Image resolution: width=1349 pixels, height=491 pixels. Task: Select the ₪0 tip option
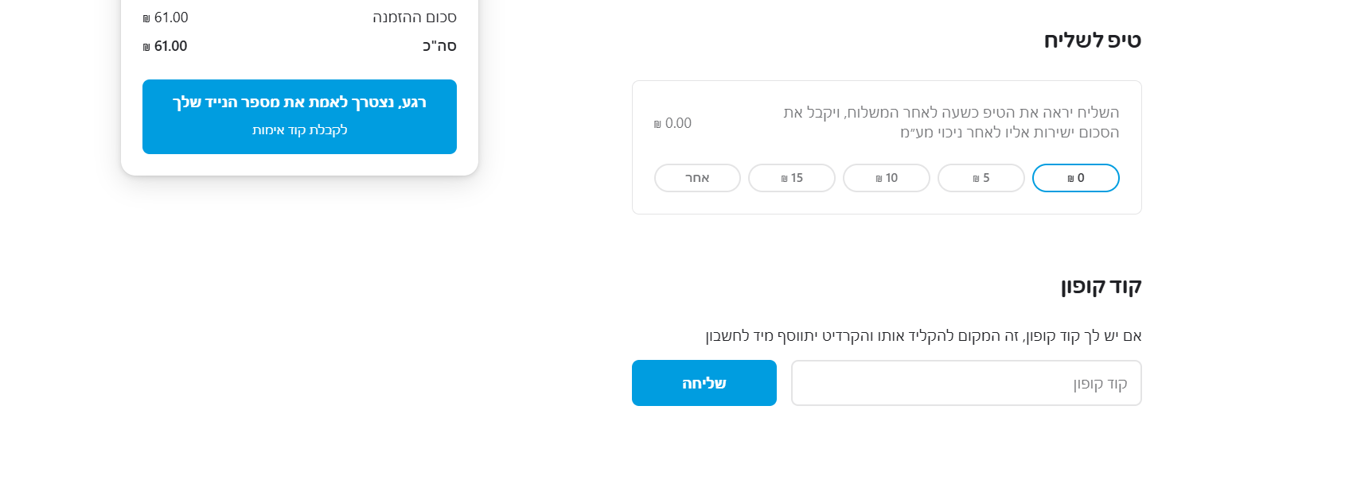(1075, 178)
